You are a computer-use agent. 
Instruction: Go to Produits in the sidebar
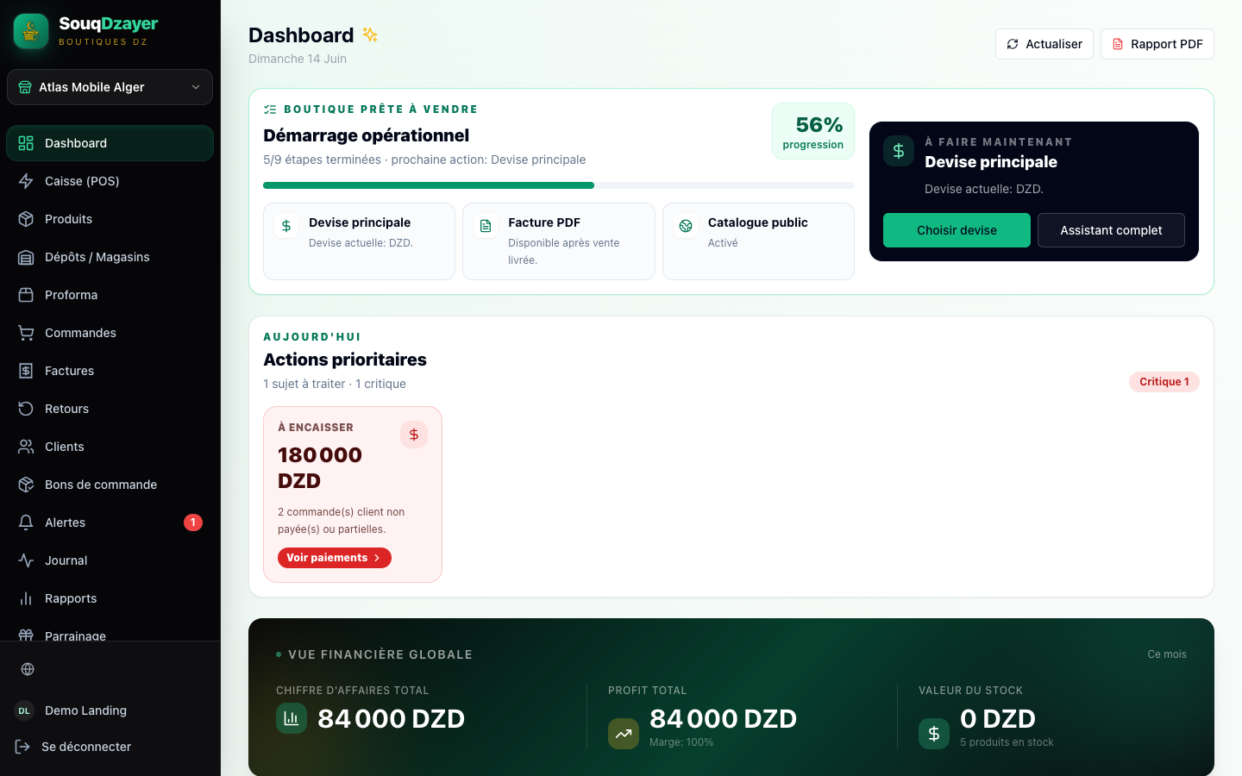click(x=110, y=219)
